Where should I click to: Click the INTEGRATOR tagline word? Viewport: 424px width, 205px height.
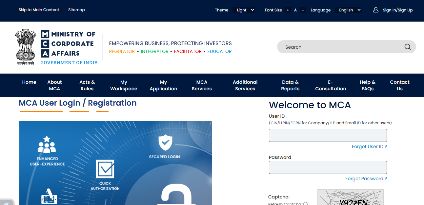pyautogui.click(x=154, y=51)
